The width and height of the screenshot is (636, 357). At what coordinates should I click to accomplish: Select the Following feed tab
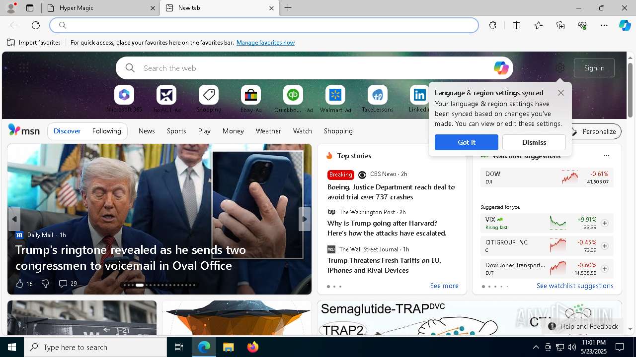[x=106, y=131]
